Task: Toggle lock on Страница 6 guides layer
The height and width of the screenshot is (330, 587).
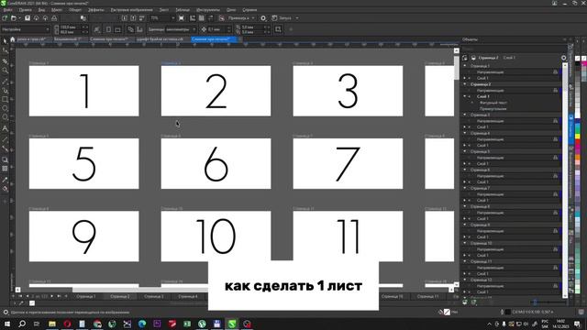Action: (x=555, y=176)
